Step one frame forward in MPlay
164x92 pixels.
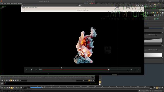[16, 80]
